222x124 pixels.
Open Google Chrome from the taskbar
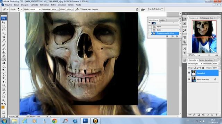click(x=54, y=121)
